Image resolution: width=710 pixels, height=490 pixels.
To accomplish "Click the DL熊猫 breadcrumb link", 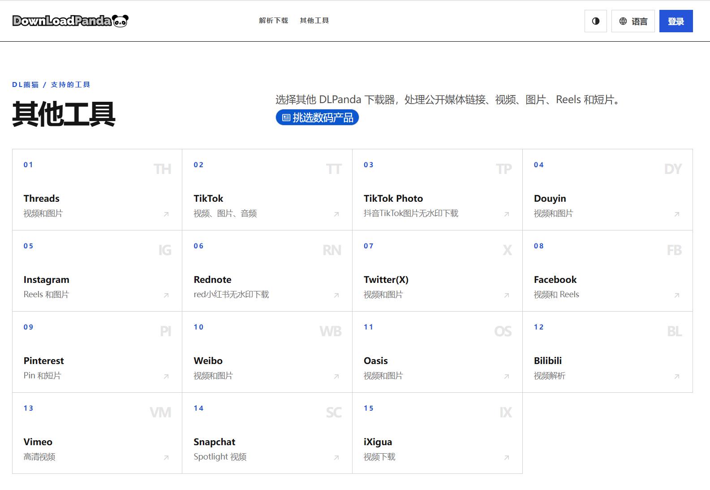I will click(26, 85).
